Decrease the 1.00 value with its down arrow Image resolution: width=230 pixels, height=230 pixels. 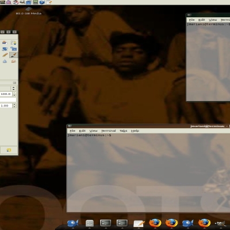[14, 107]
